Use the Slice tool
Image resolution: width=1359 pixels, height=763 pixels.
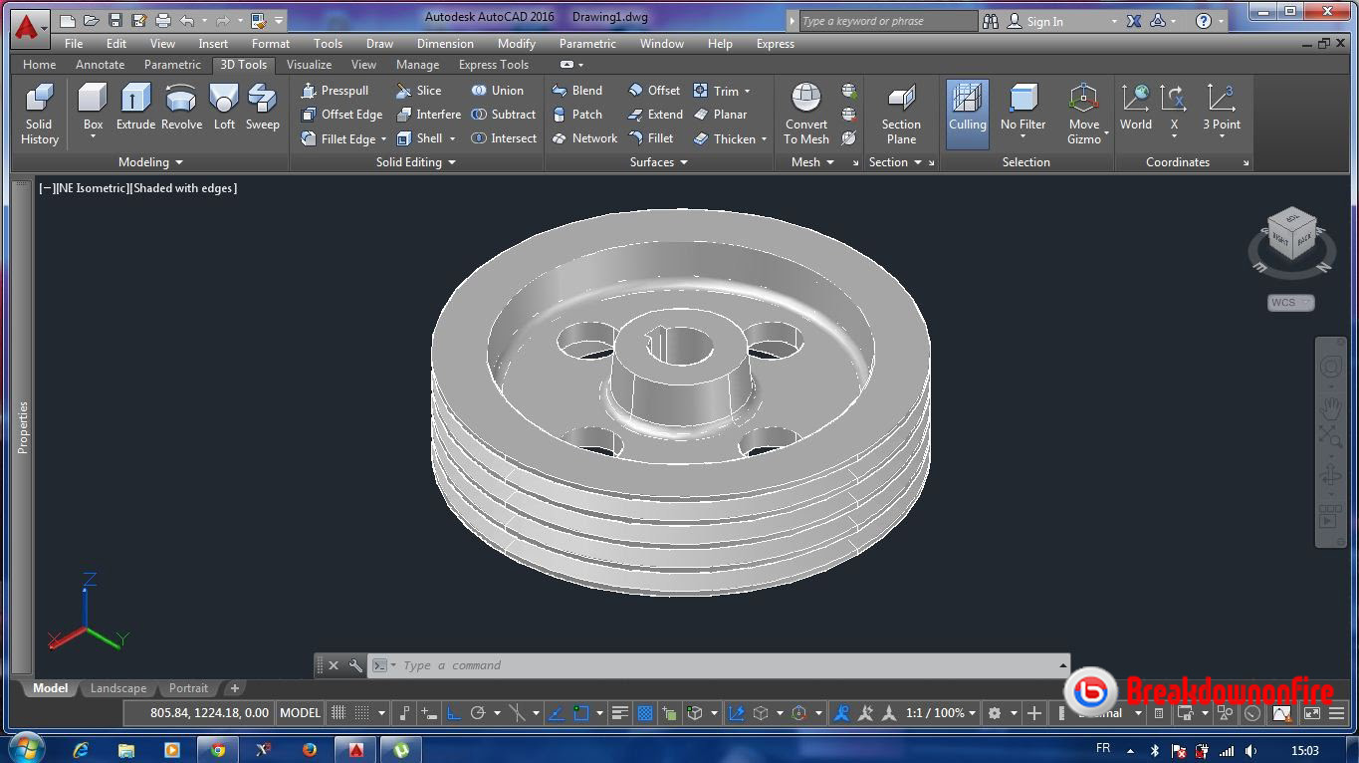[x=418, y=91]
